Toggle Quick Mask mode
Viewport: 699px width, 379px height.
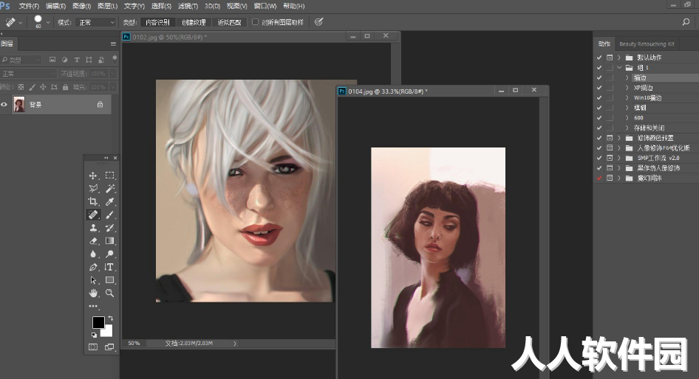(92, 347)
